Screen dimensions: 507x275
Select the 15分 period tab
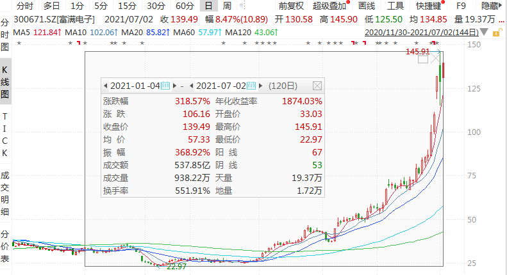(x=127, y=6)
